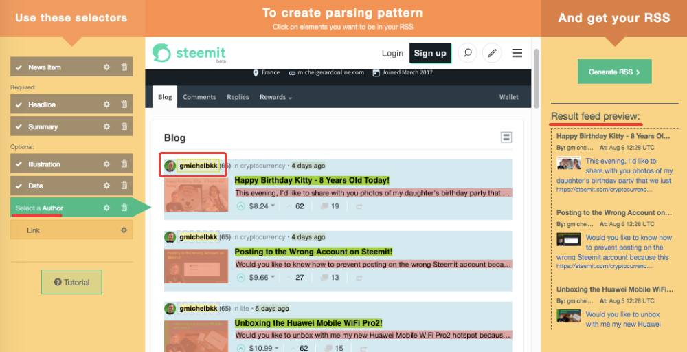The image size is (687, 352).
Task: Resteem the Posting to the Wrong Account post
Action: (x=359, y=278)
